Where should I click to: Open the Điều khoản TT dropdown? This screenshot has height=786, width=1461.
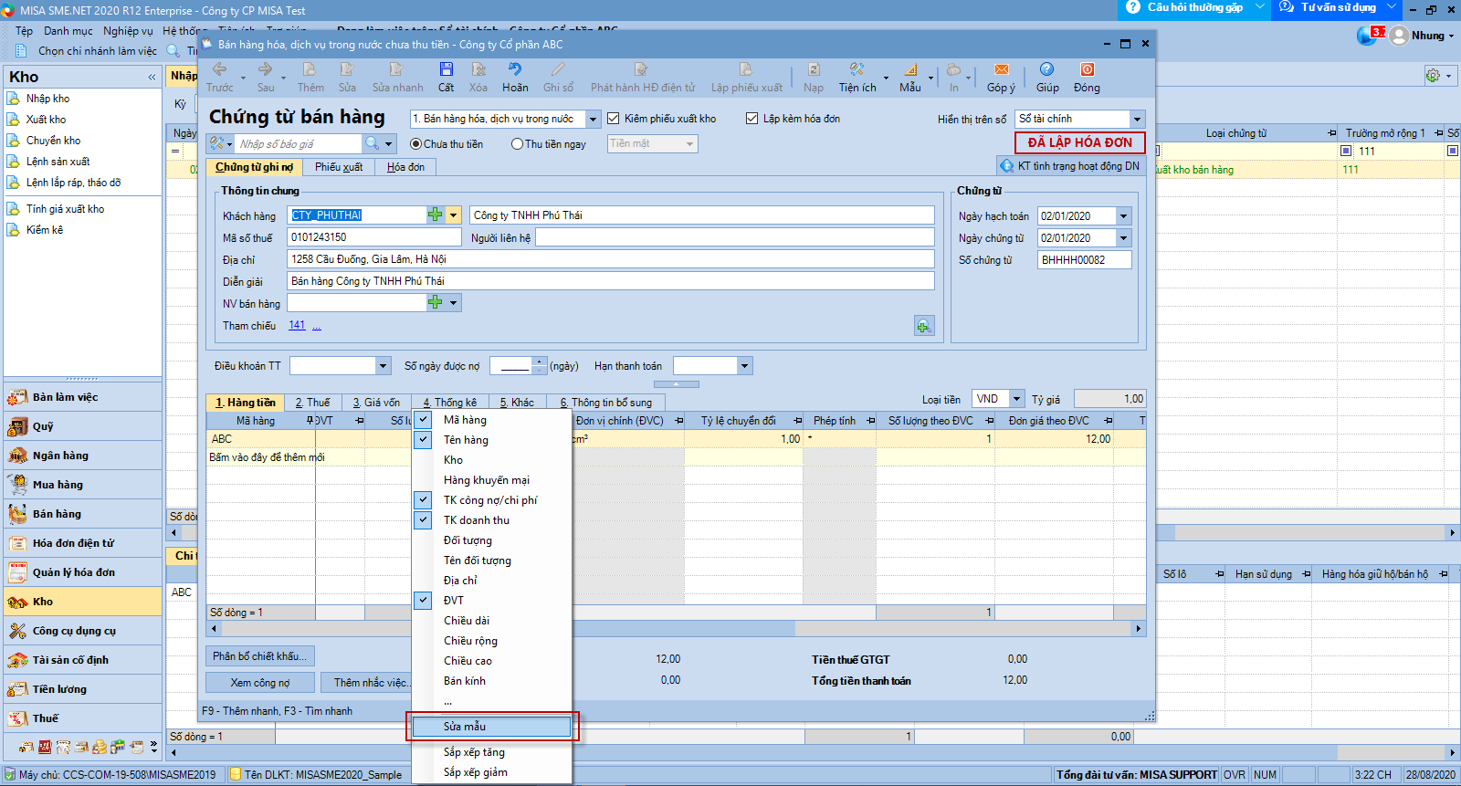pos(383,366)
